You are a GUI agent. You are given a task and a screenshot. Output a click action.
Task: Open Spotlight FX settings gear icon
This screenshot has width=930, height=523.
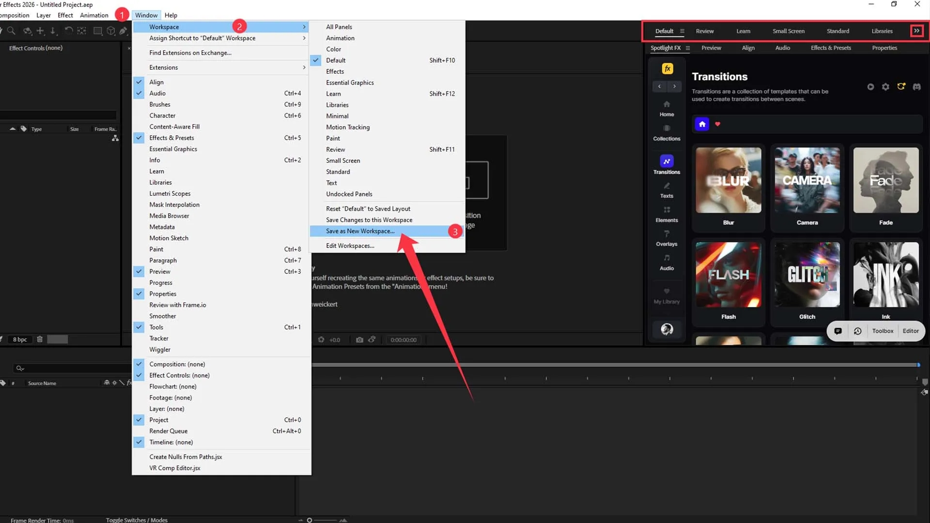click(885, 87)
